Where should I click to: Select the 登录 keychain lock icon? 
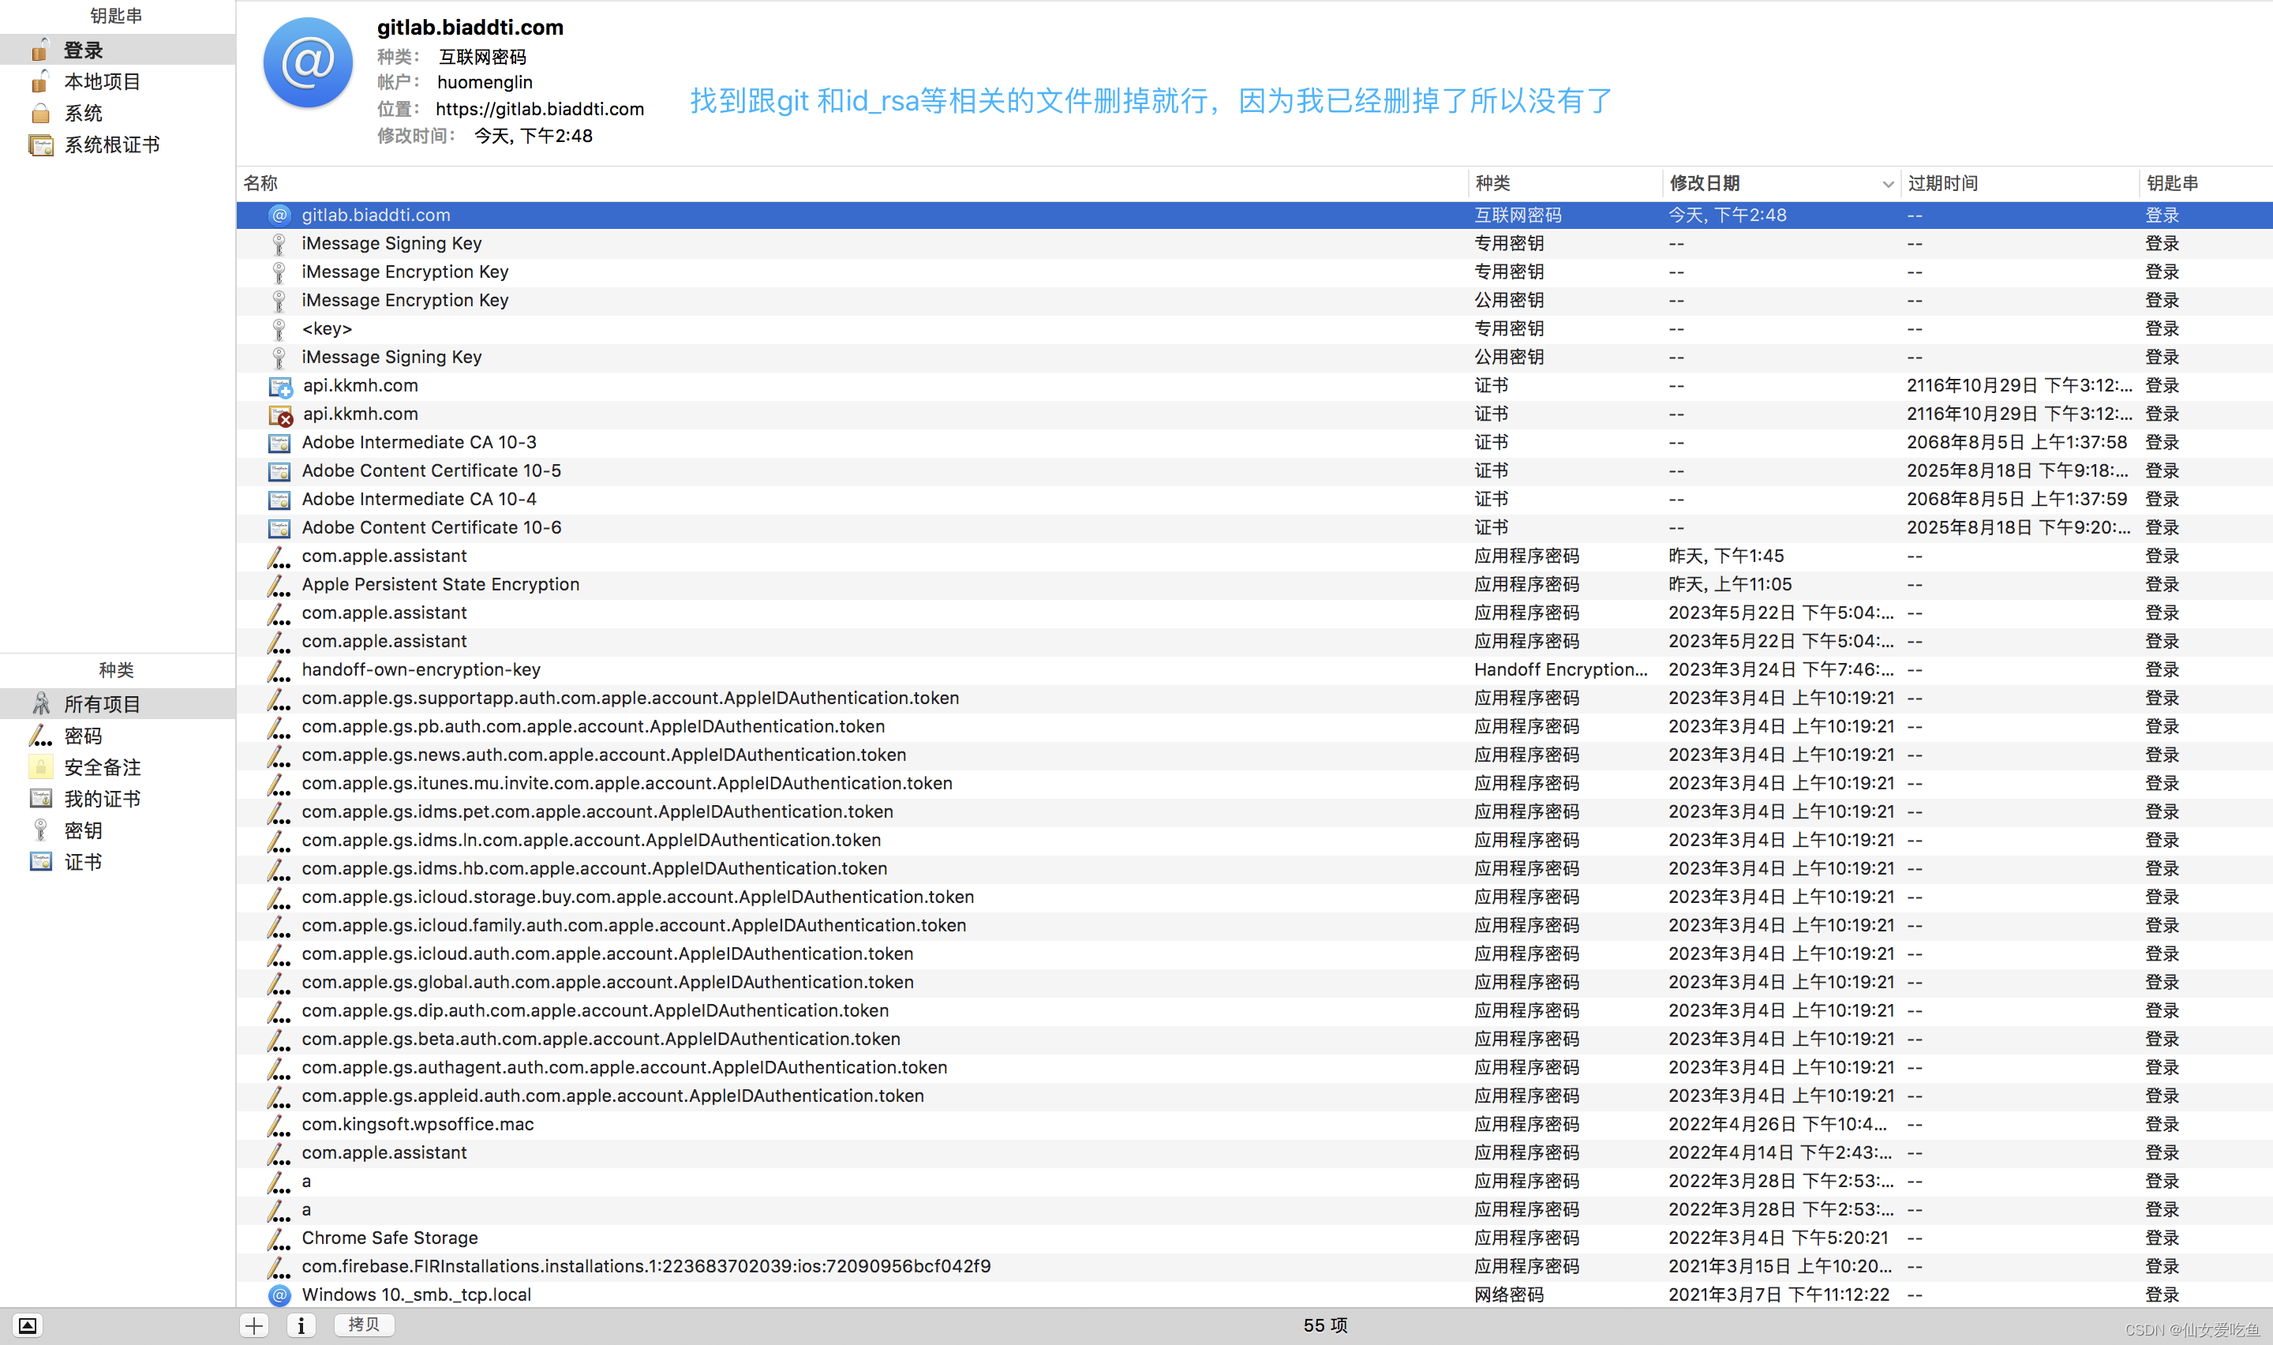click(x=40, y=50)
